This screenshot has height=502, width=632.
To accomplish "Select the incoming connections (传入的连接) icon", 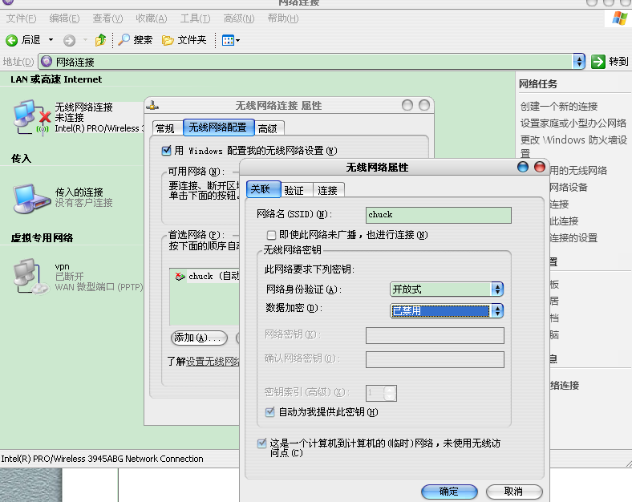I will click(x=26, y=196).
